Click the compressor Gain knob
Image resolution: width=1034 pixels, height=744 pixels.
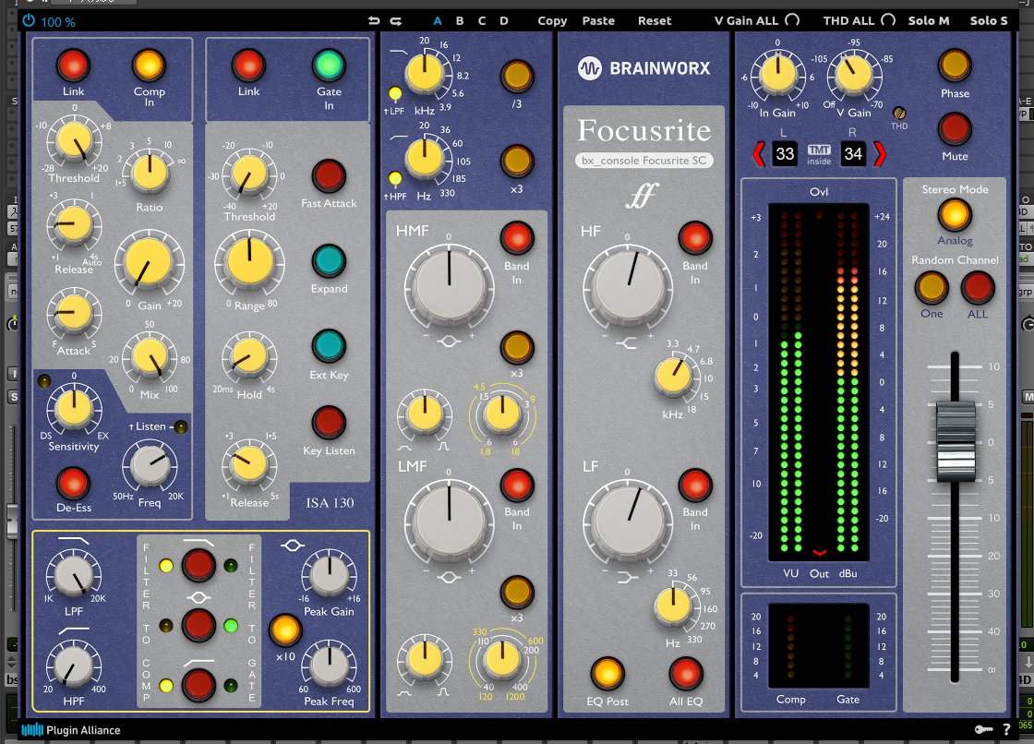pyautogui.click(x=149, y=262)
